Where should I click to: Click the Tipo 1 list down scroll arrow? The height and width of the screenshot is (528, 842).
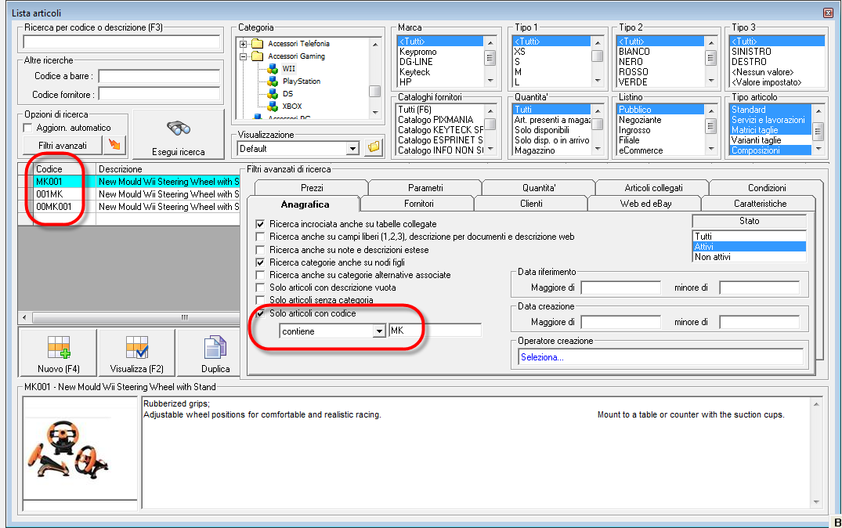(x=598, y=81)
